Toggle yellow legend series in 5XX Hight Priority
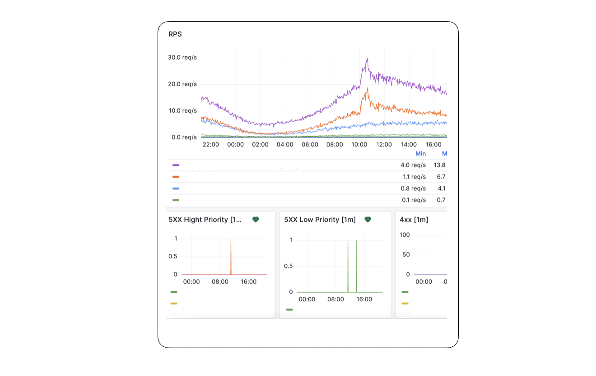596x376 pixels. 174,303
